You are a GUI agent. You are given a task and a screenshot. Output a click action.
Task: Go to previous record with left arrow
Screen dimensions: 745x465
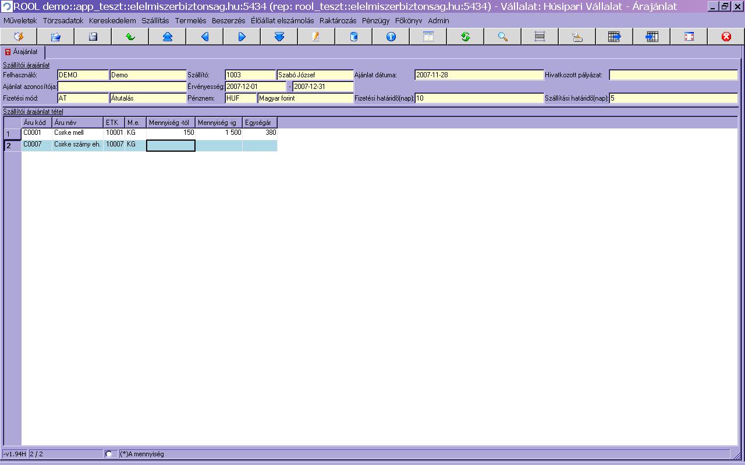[205, 37]
